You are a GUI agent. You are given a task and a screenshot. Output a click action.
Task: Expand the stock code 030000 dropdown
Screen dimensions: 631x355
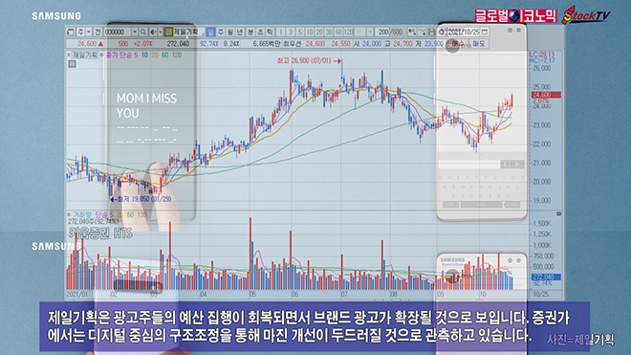pyautogui.click(x=135, y=32)
